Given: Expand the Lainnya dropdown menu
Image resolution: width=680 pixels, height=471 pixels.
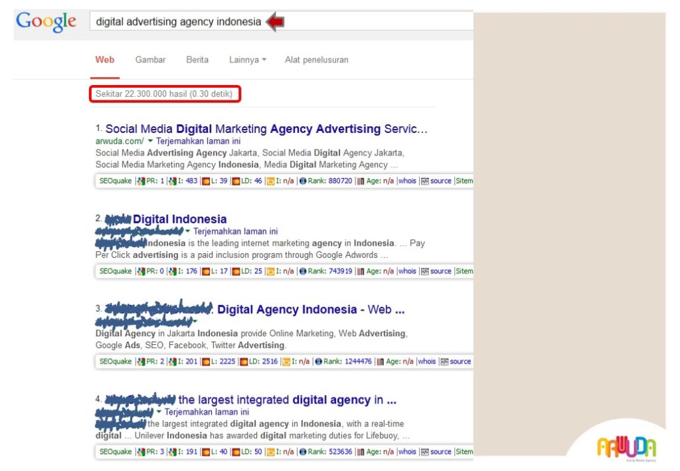Looking at the screenshot, I should coord(247,60).
